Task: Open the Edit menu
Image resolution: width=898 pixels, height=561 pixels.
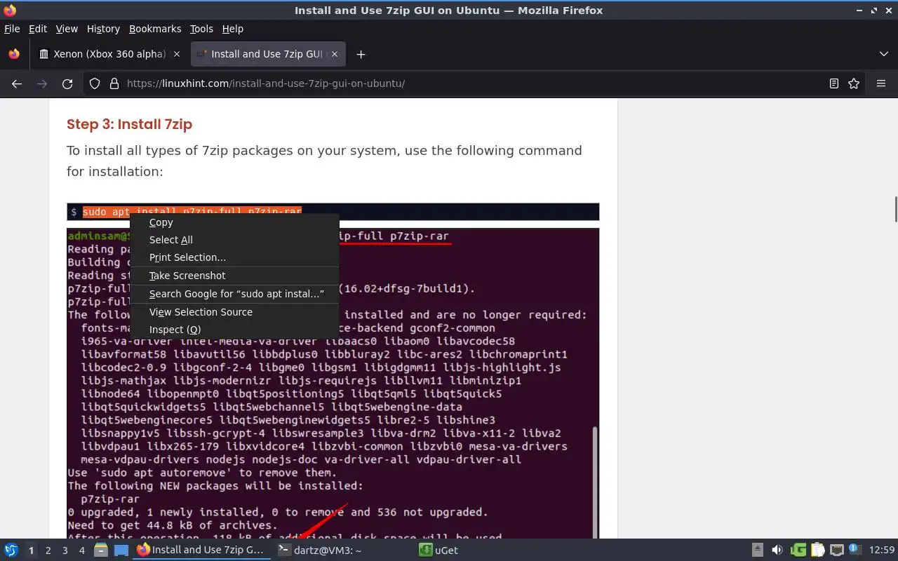Action: (38, 29)
